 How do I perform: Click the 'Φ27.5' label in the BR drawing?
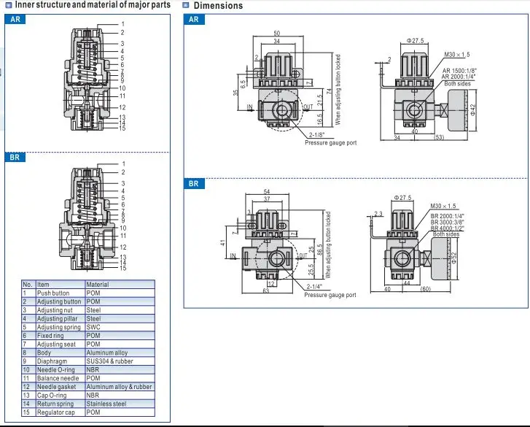point(402,198)
